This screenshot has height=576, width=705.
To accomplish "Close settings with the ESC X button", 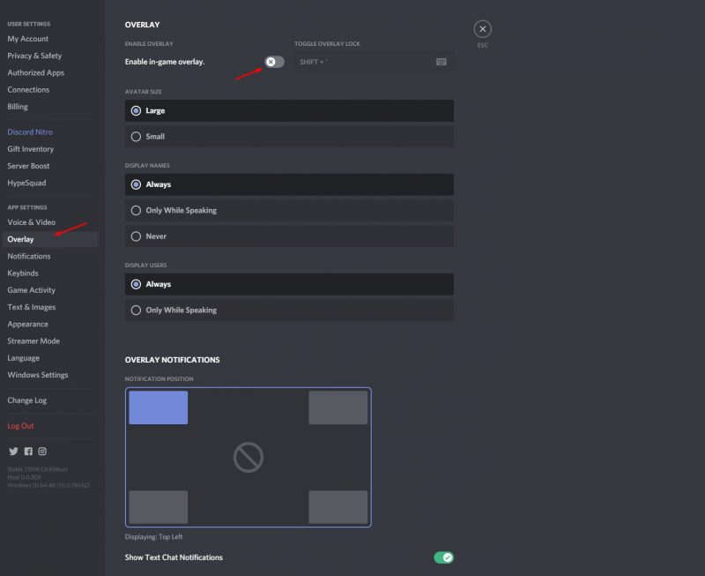I will point(482,29).
